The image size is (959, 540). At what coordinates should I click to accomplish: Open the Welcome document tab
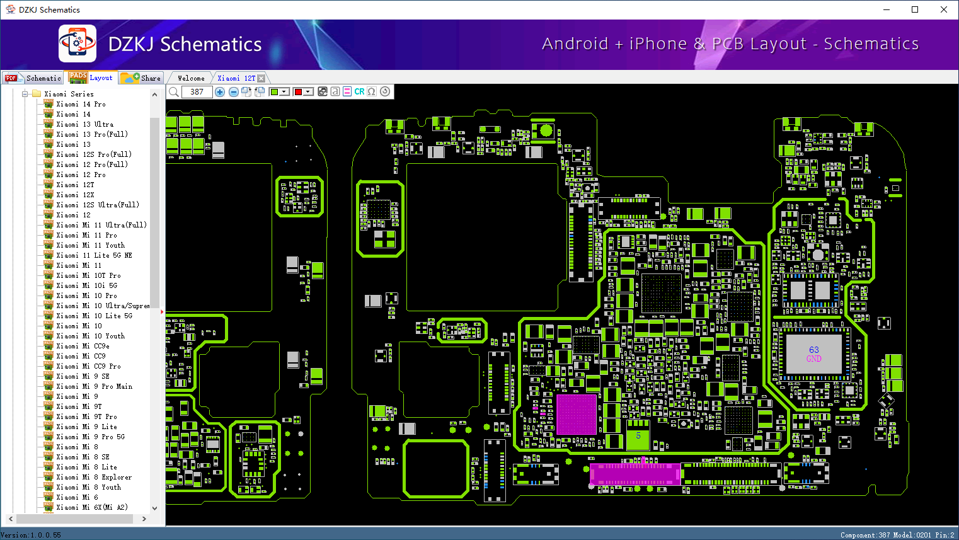(x=191, y=78)
